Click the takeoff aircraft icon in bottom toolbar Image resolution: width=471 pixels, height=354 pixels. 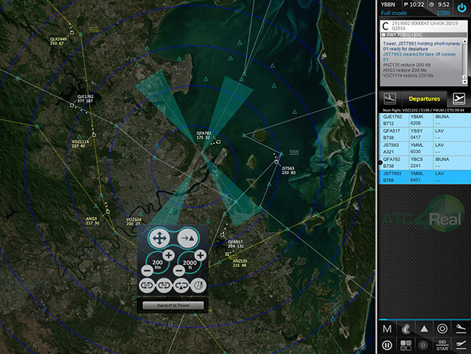pyautogui.click(x=460, y=344)
